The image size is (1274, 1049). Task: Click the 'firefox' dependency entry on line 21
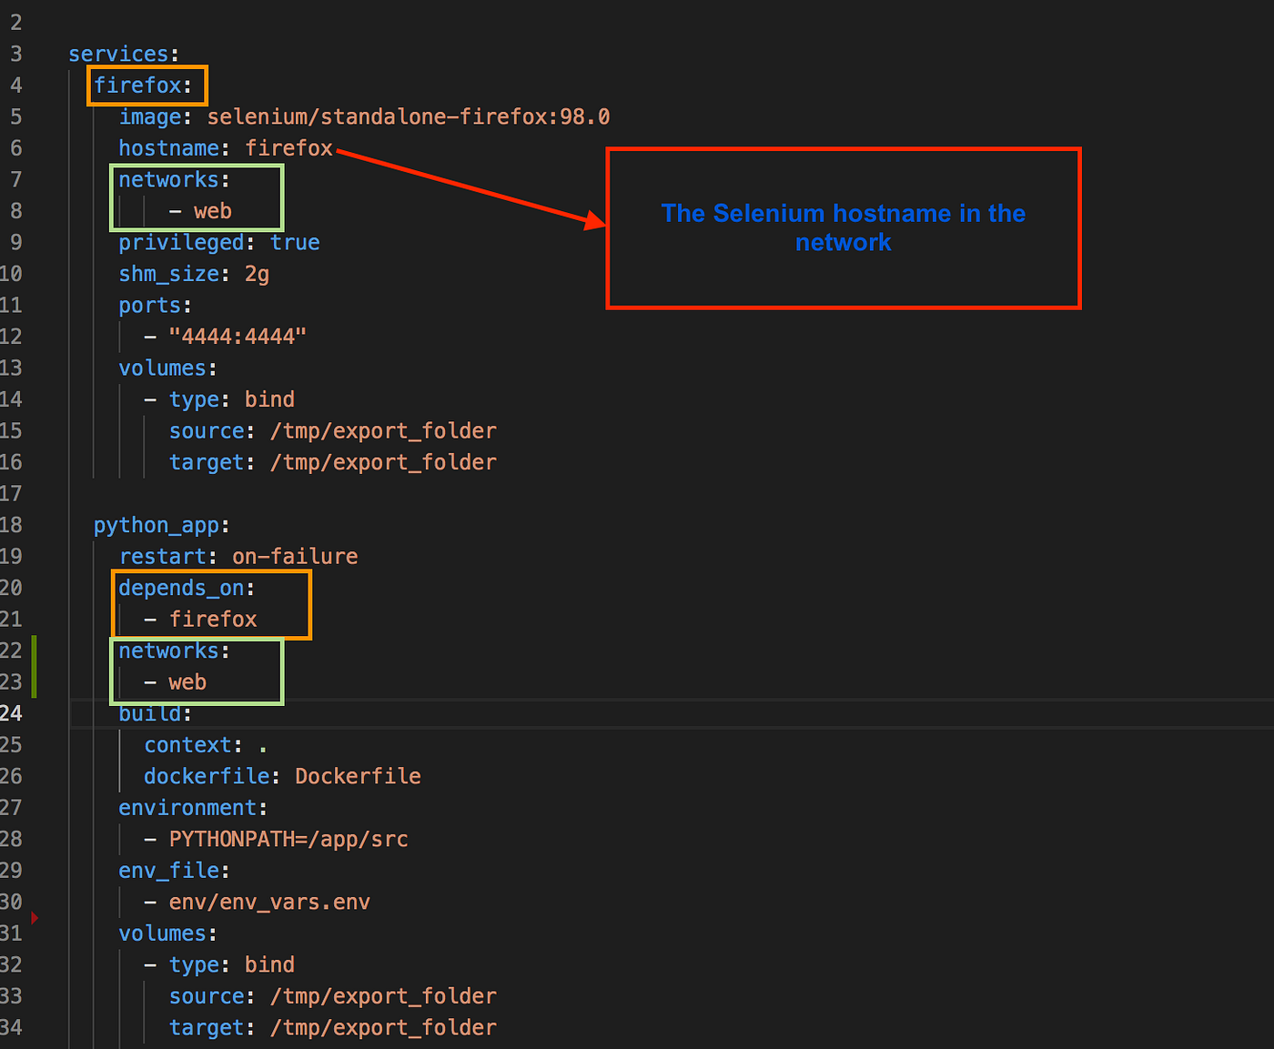[213, 620]
